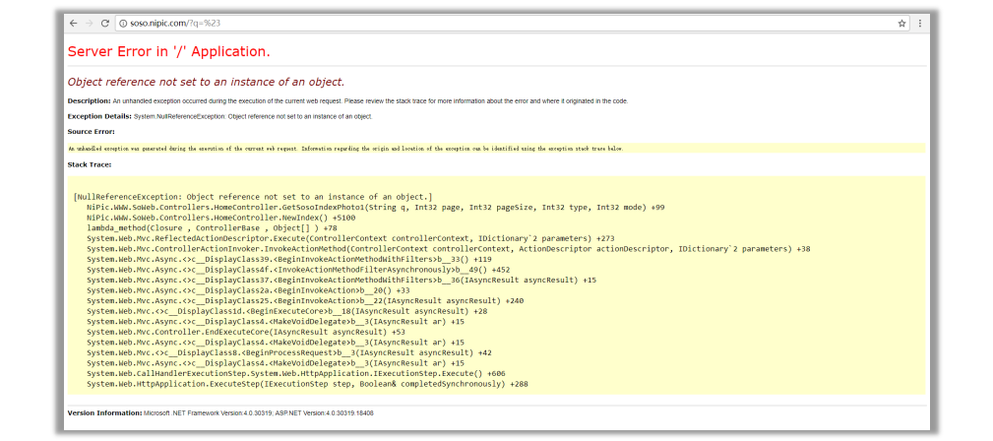Click the .NET Framework Version 4.0.30319 text

point(207,413)
